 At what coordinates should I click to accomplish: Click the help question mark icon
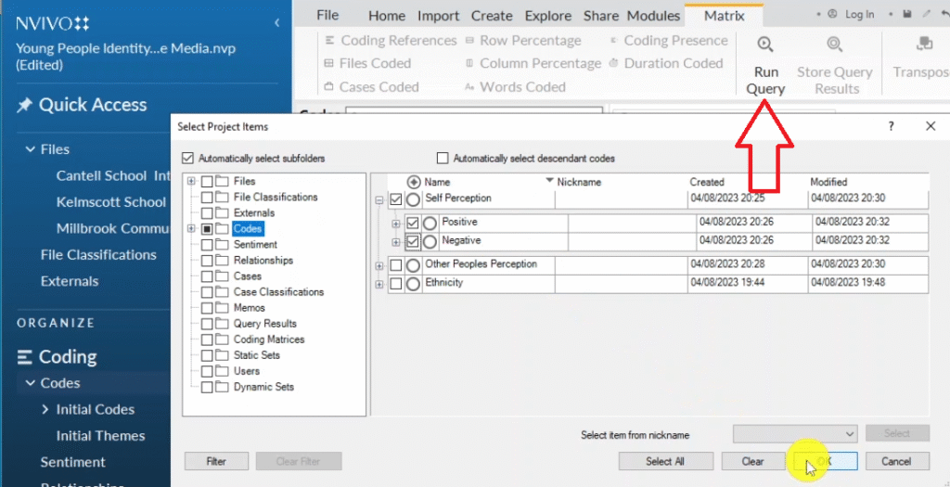892,127
